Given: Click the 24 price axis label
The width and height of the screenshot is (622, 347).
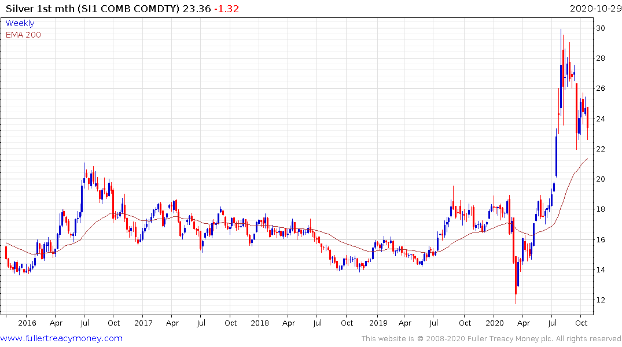Looking at the screenshot, I should [x=600, y=119].
